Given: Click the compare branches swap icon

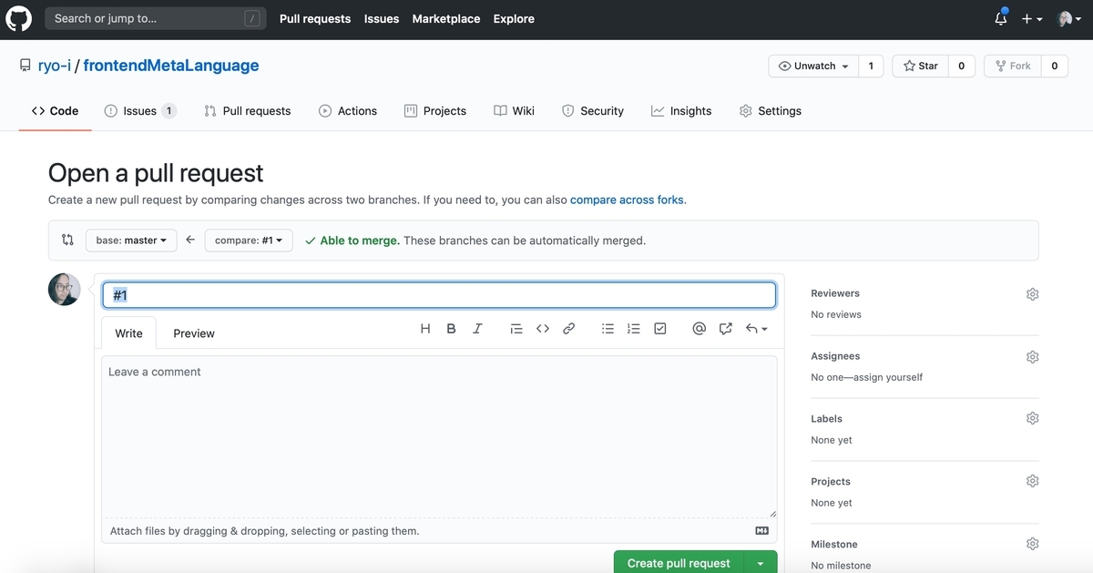Looking at the screenshot, I should coord(67,240).
